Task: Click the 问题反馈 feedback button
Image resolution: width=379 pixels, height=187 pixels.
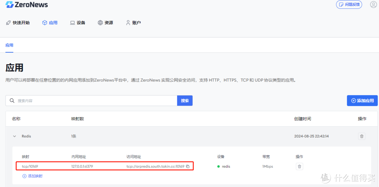Action: tap(349, 4)
